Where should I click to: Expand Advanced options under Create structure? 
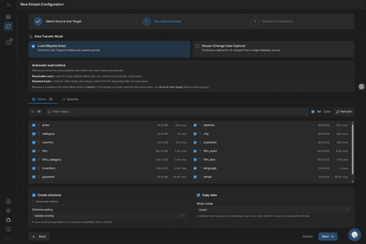(45, 201)
